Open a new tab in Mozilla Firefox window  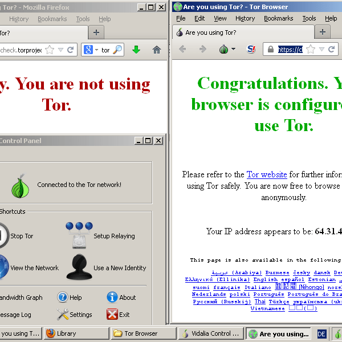[x=96, y=32]
